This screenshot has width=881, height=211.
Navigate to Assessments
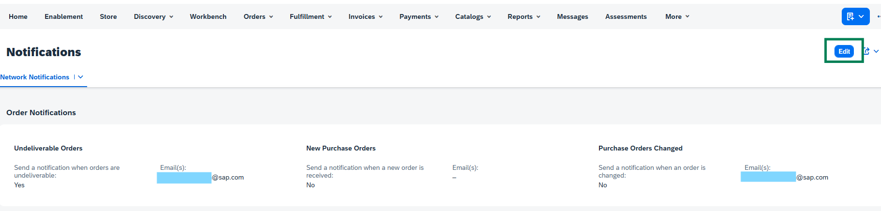tap(626, 16)
